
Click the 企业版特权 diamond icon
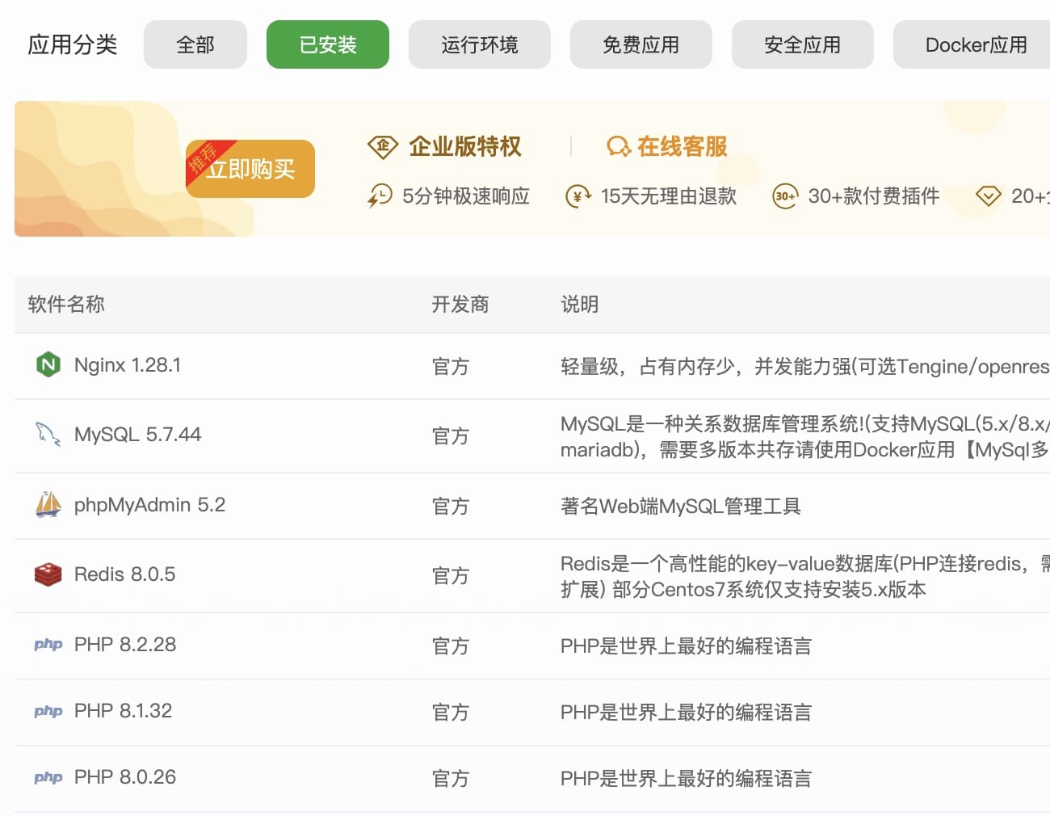point(383,146)
